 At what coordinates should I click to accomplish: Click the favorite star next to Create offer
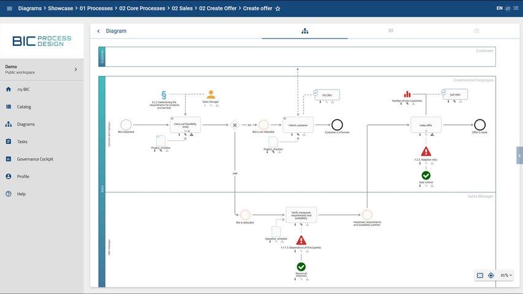pos(278,9)
